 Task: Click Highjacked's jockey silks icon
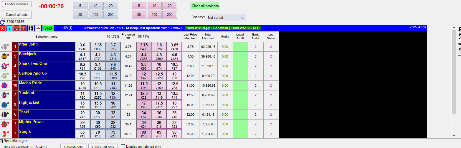(5, 105)
